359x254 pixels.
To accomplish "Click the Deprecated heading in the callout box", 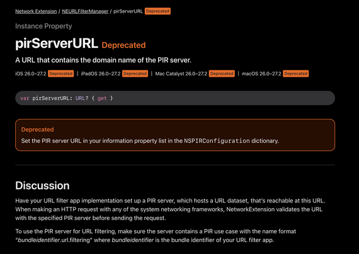I will pyautogui.click(x=38, y=130).
